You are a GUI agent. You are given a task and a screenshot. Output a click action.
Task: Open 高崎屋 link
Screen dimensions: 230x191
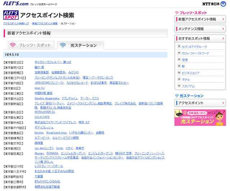tap(39, 143)
